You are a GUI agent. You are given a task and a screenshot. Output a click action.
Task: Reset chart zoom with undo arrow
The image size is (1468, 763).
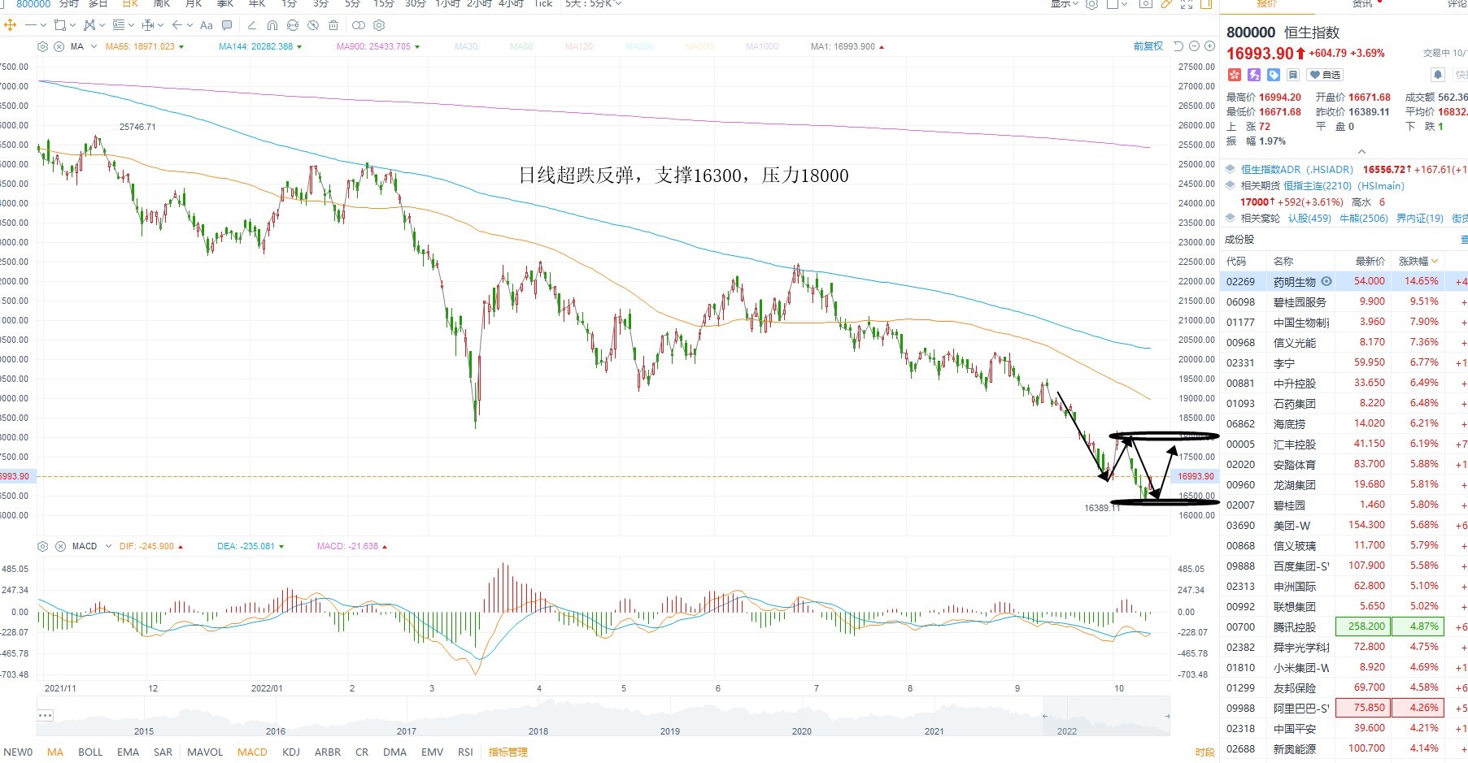click(x=1178, y=46)
